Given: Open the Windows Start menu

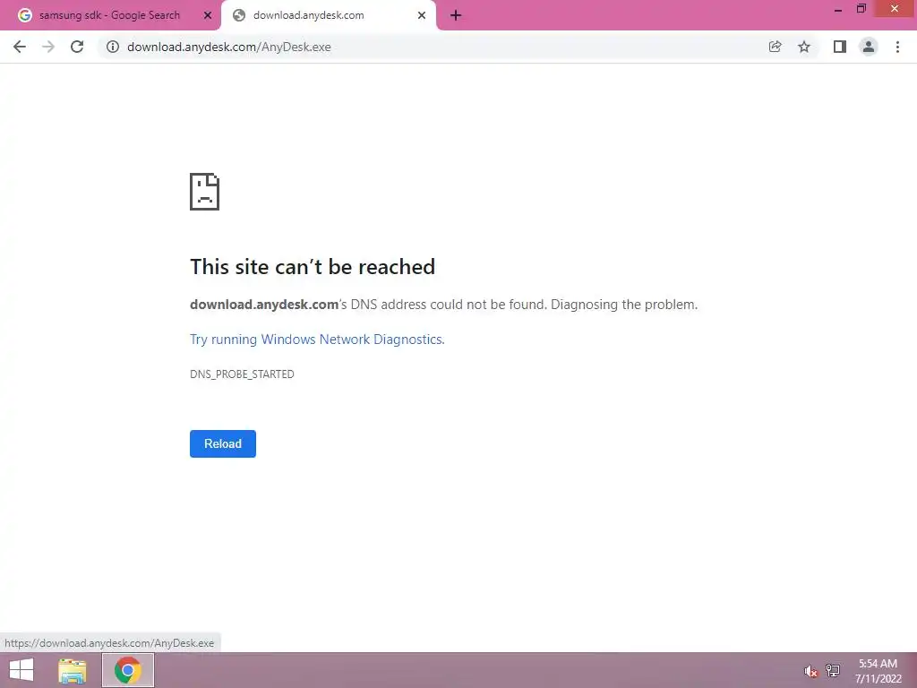Looking at the screenshot, I should click(x=21, y=670).
